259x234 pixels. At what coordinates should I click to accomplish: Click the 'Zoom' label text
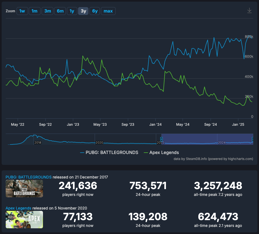[x=10, y=11]
